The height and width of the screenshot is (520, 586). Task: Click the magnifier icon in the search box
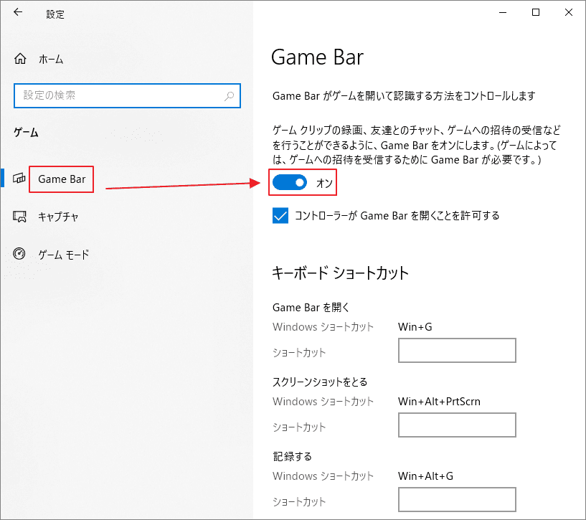228,95
